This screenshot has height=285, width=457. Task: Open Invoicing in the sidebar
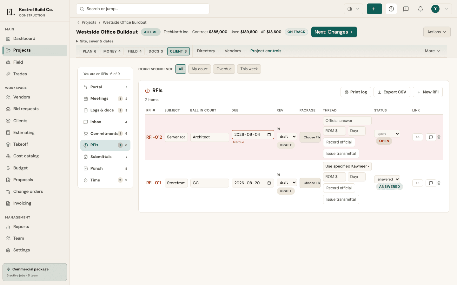pyautogui.click(x=35, y=203)
